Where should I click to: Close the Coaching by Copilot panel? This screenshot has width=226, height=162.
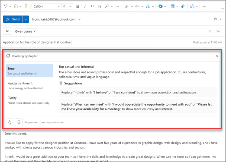(216, 56)
